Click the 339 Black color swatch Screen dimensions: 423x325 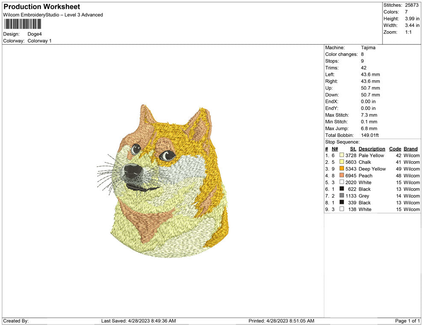pos(341,202)
